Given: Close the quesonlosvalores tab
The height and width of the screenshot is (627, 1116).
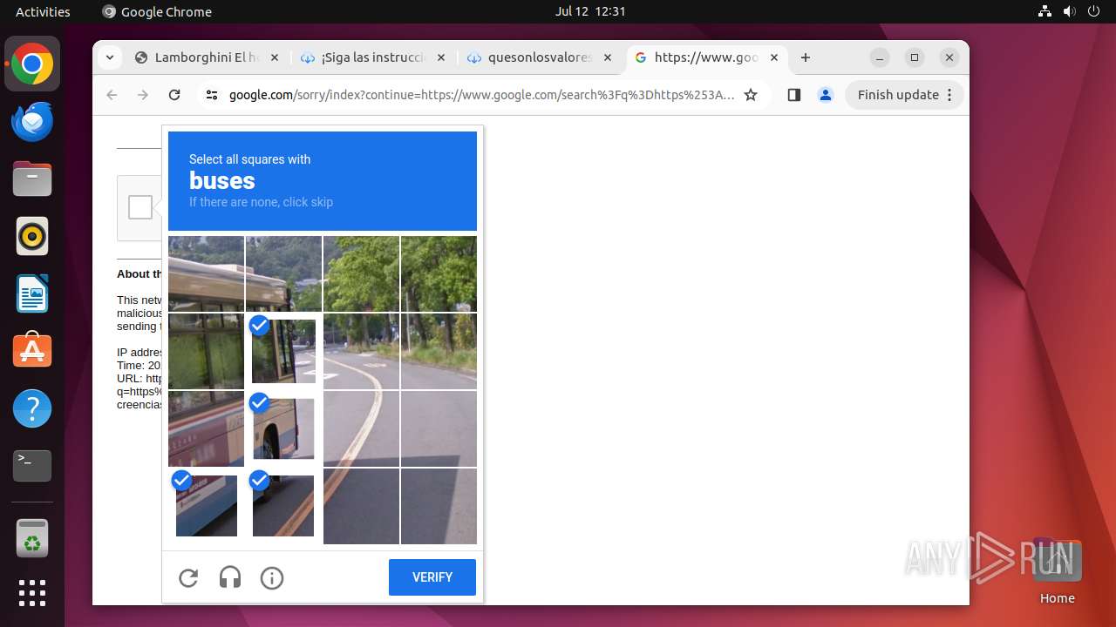Looking at the screenshot, I should pyautogui.click(x=608, y=57).
